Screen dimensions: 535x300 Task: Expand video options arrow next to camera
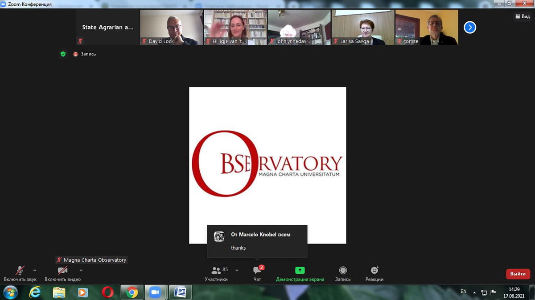pos(81,270)
